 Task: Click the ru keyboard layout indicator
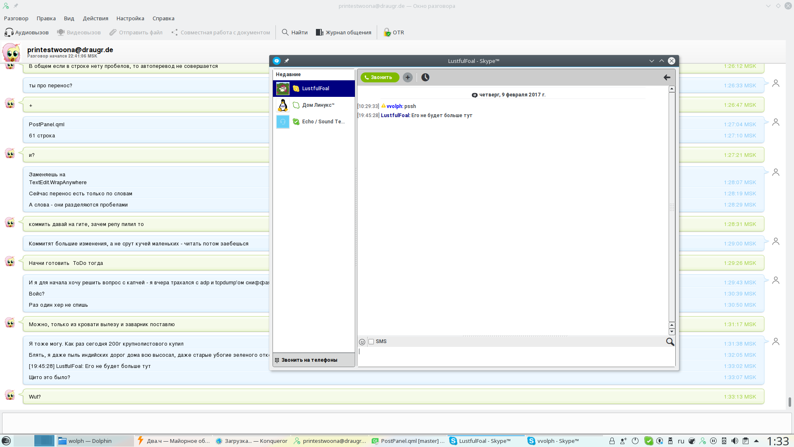681,441
